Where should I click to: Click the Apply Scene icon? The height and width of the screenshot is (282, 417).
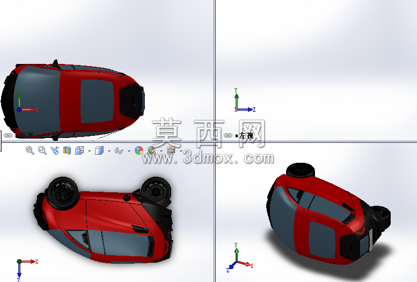click(151, 150)
